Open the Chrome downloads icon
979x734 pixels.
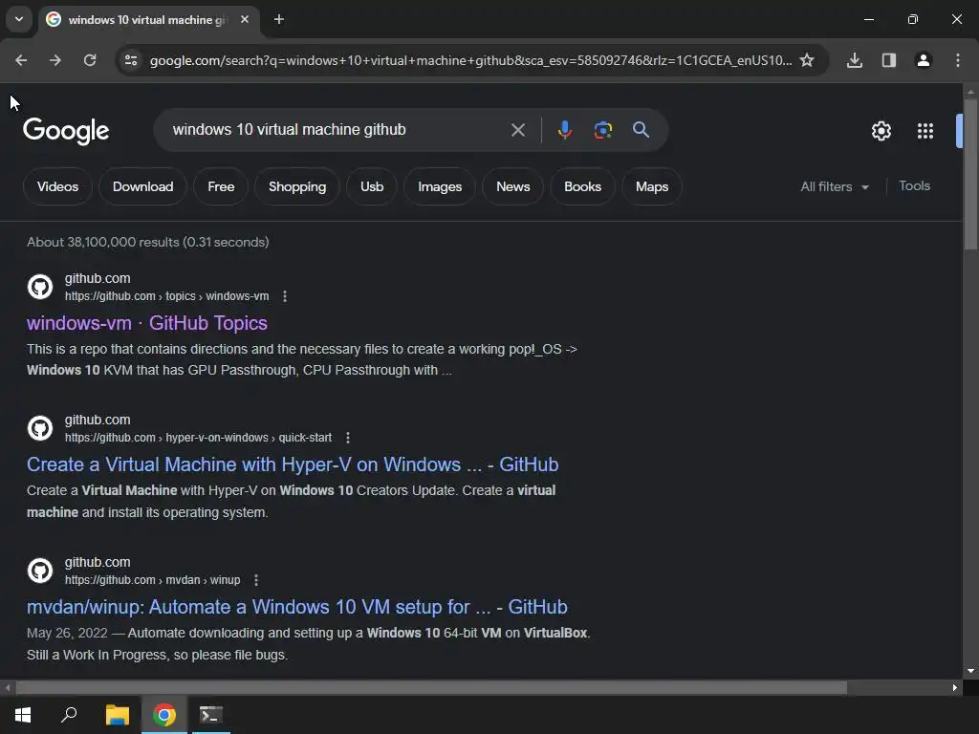[854, 60]
